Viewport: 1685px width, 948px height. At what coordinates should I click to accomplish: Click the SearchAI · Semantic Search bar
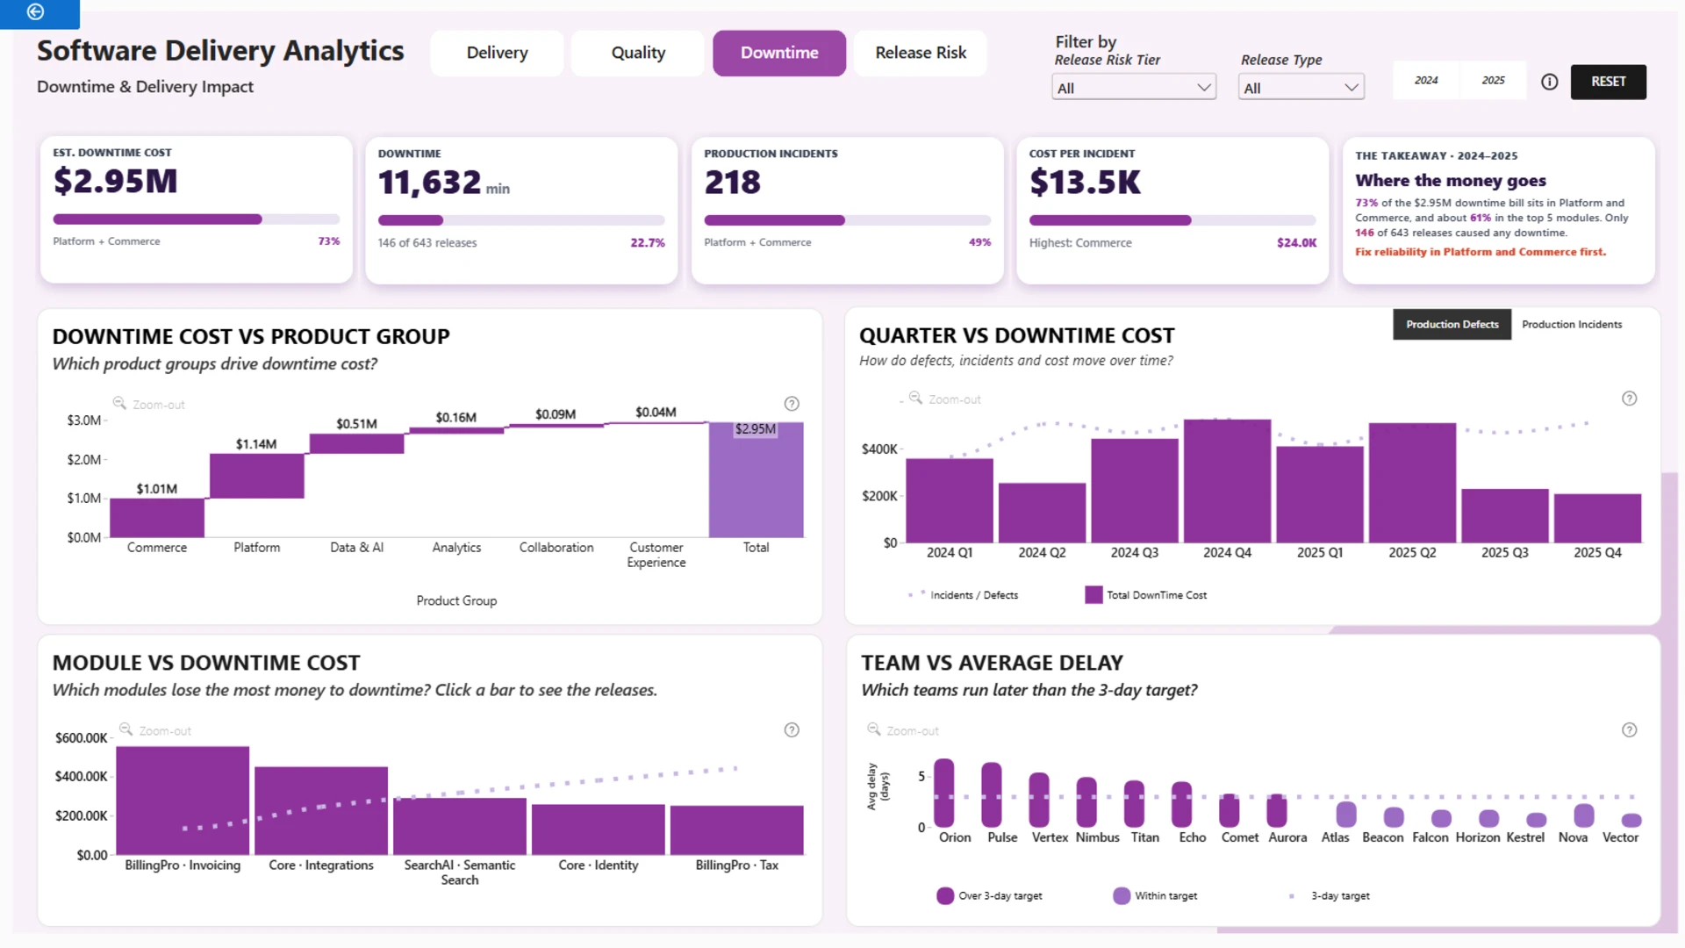pos(460,826)
